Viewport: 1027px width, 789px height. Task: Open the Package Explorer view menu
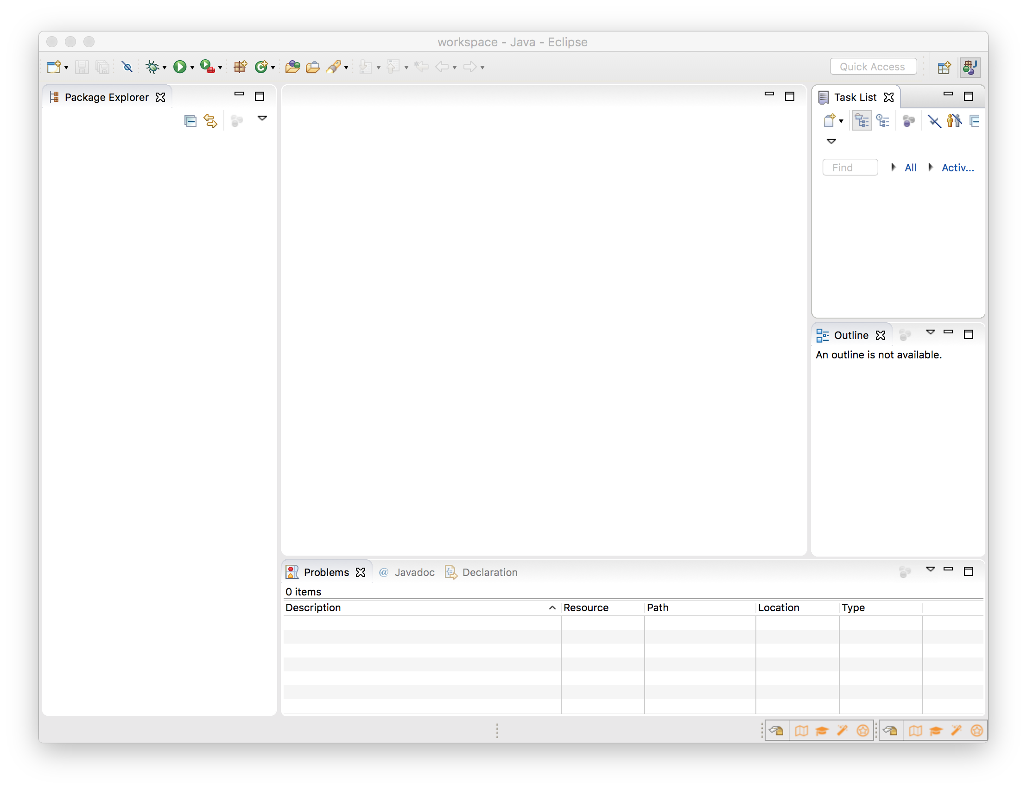[262, 119]
